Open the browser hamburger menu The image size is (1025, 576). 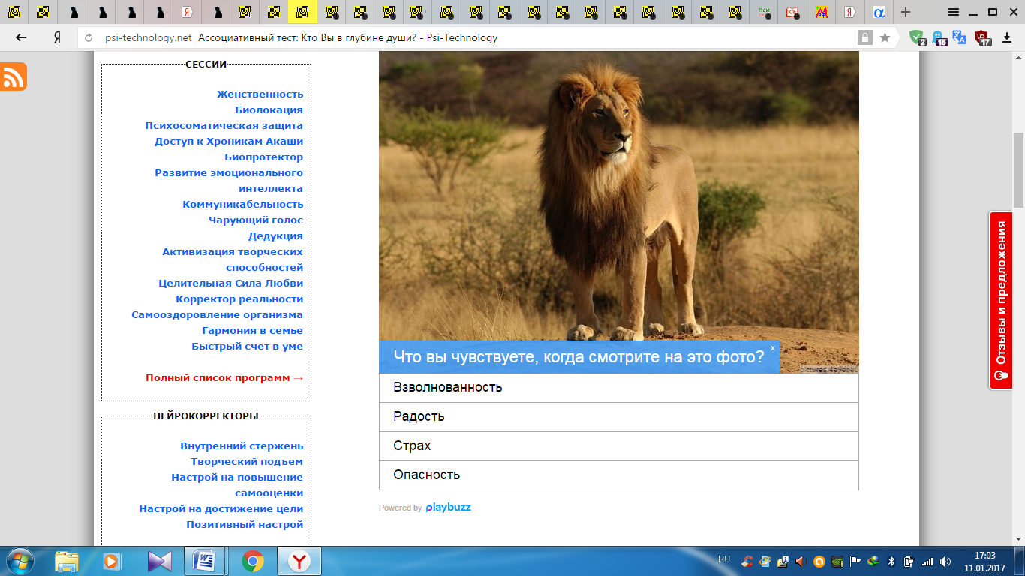(x=954, y=12)
